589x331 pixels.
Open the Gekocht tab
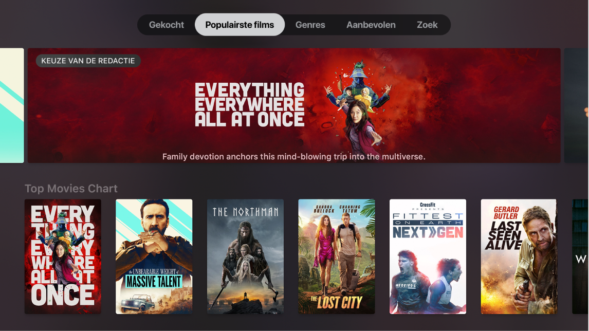(x=166, y=25)
